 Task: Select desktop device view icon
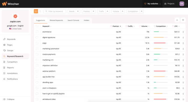pyautogui.click(x=36, y=11)
